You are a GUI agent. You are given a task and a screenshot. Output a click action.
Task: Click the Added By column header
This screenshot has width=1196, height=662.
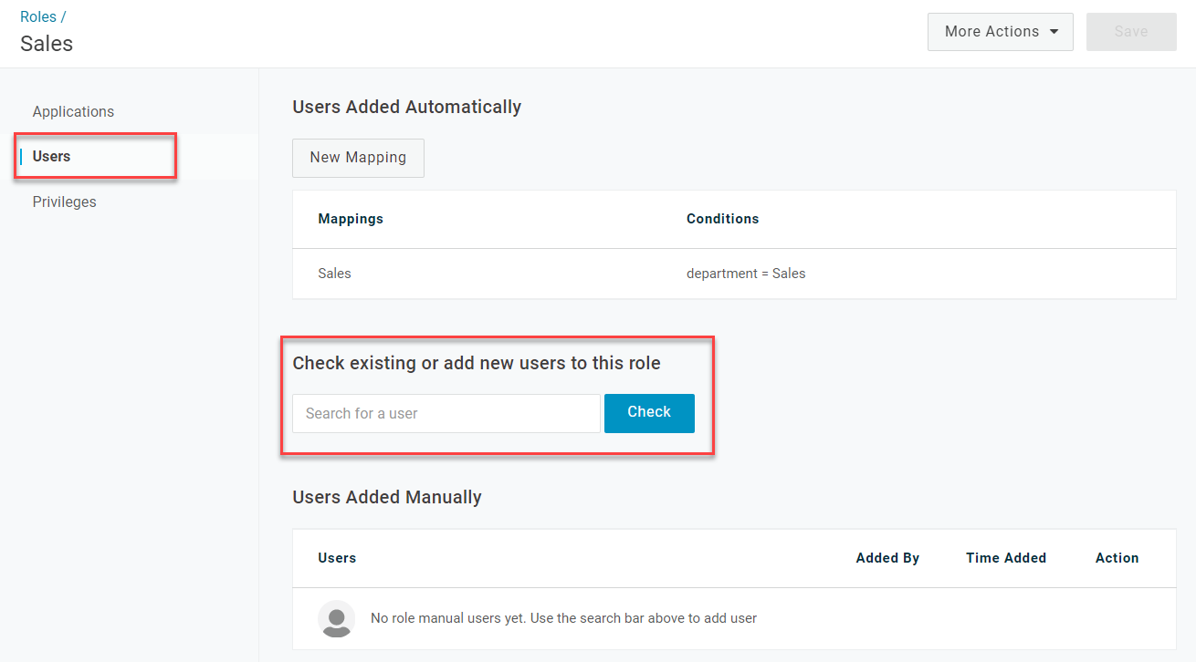click(x=887, y=558)
